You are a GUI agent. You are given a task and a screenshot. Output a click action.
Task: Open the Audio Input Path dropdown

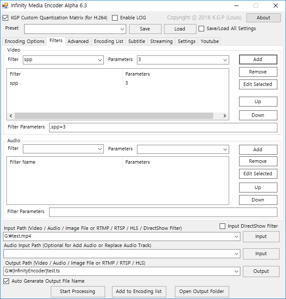click(236, 254)
